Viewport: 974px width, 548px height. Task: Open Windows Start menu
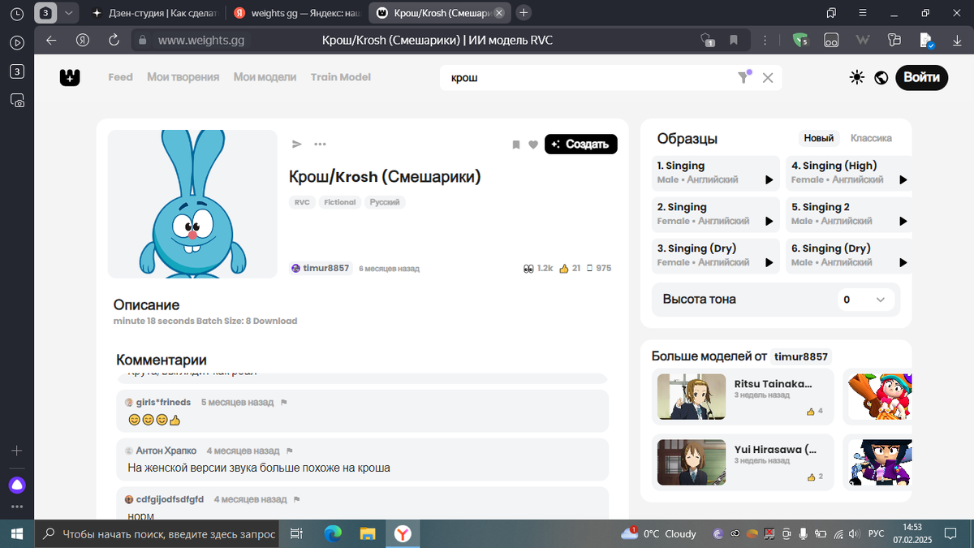click(17, 533)
